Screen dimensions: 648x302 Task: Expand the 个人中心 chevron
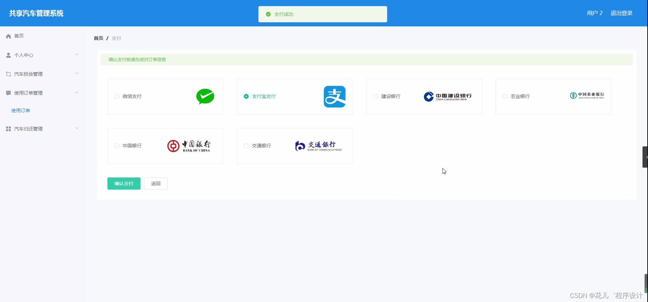[77, 55]
